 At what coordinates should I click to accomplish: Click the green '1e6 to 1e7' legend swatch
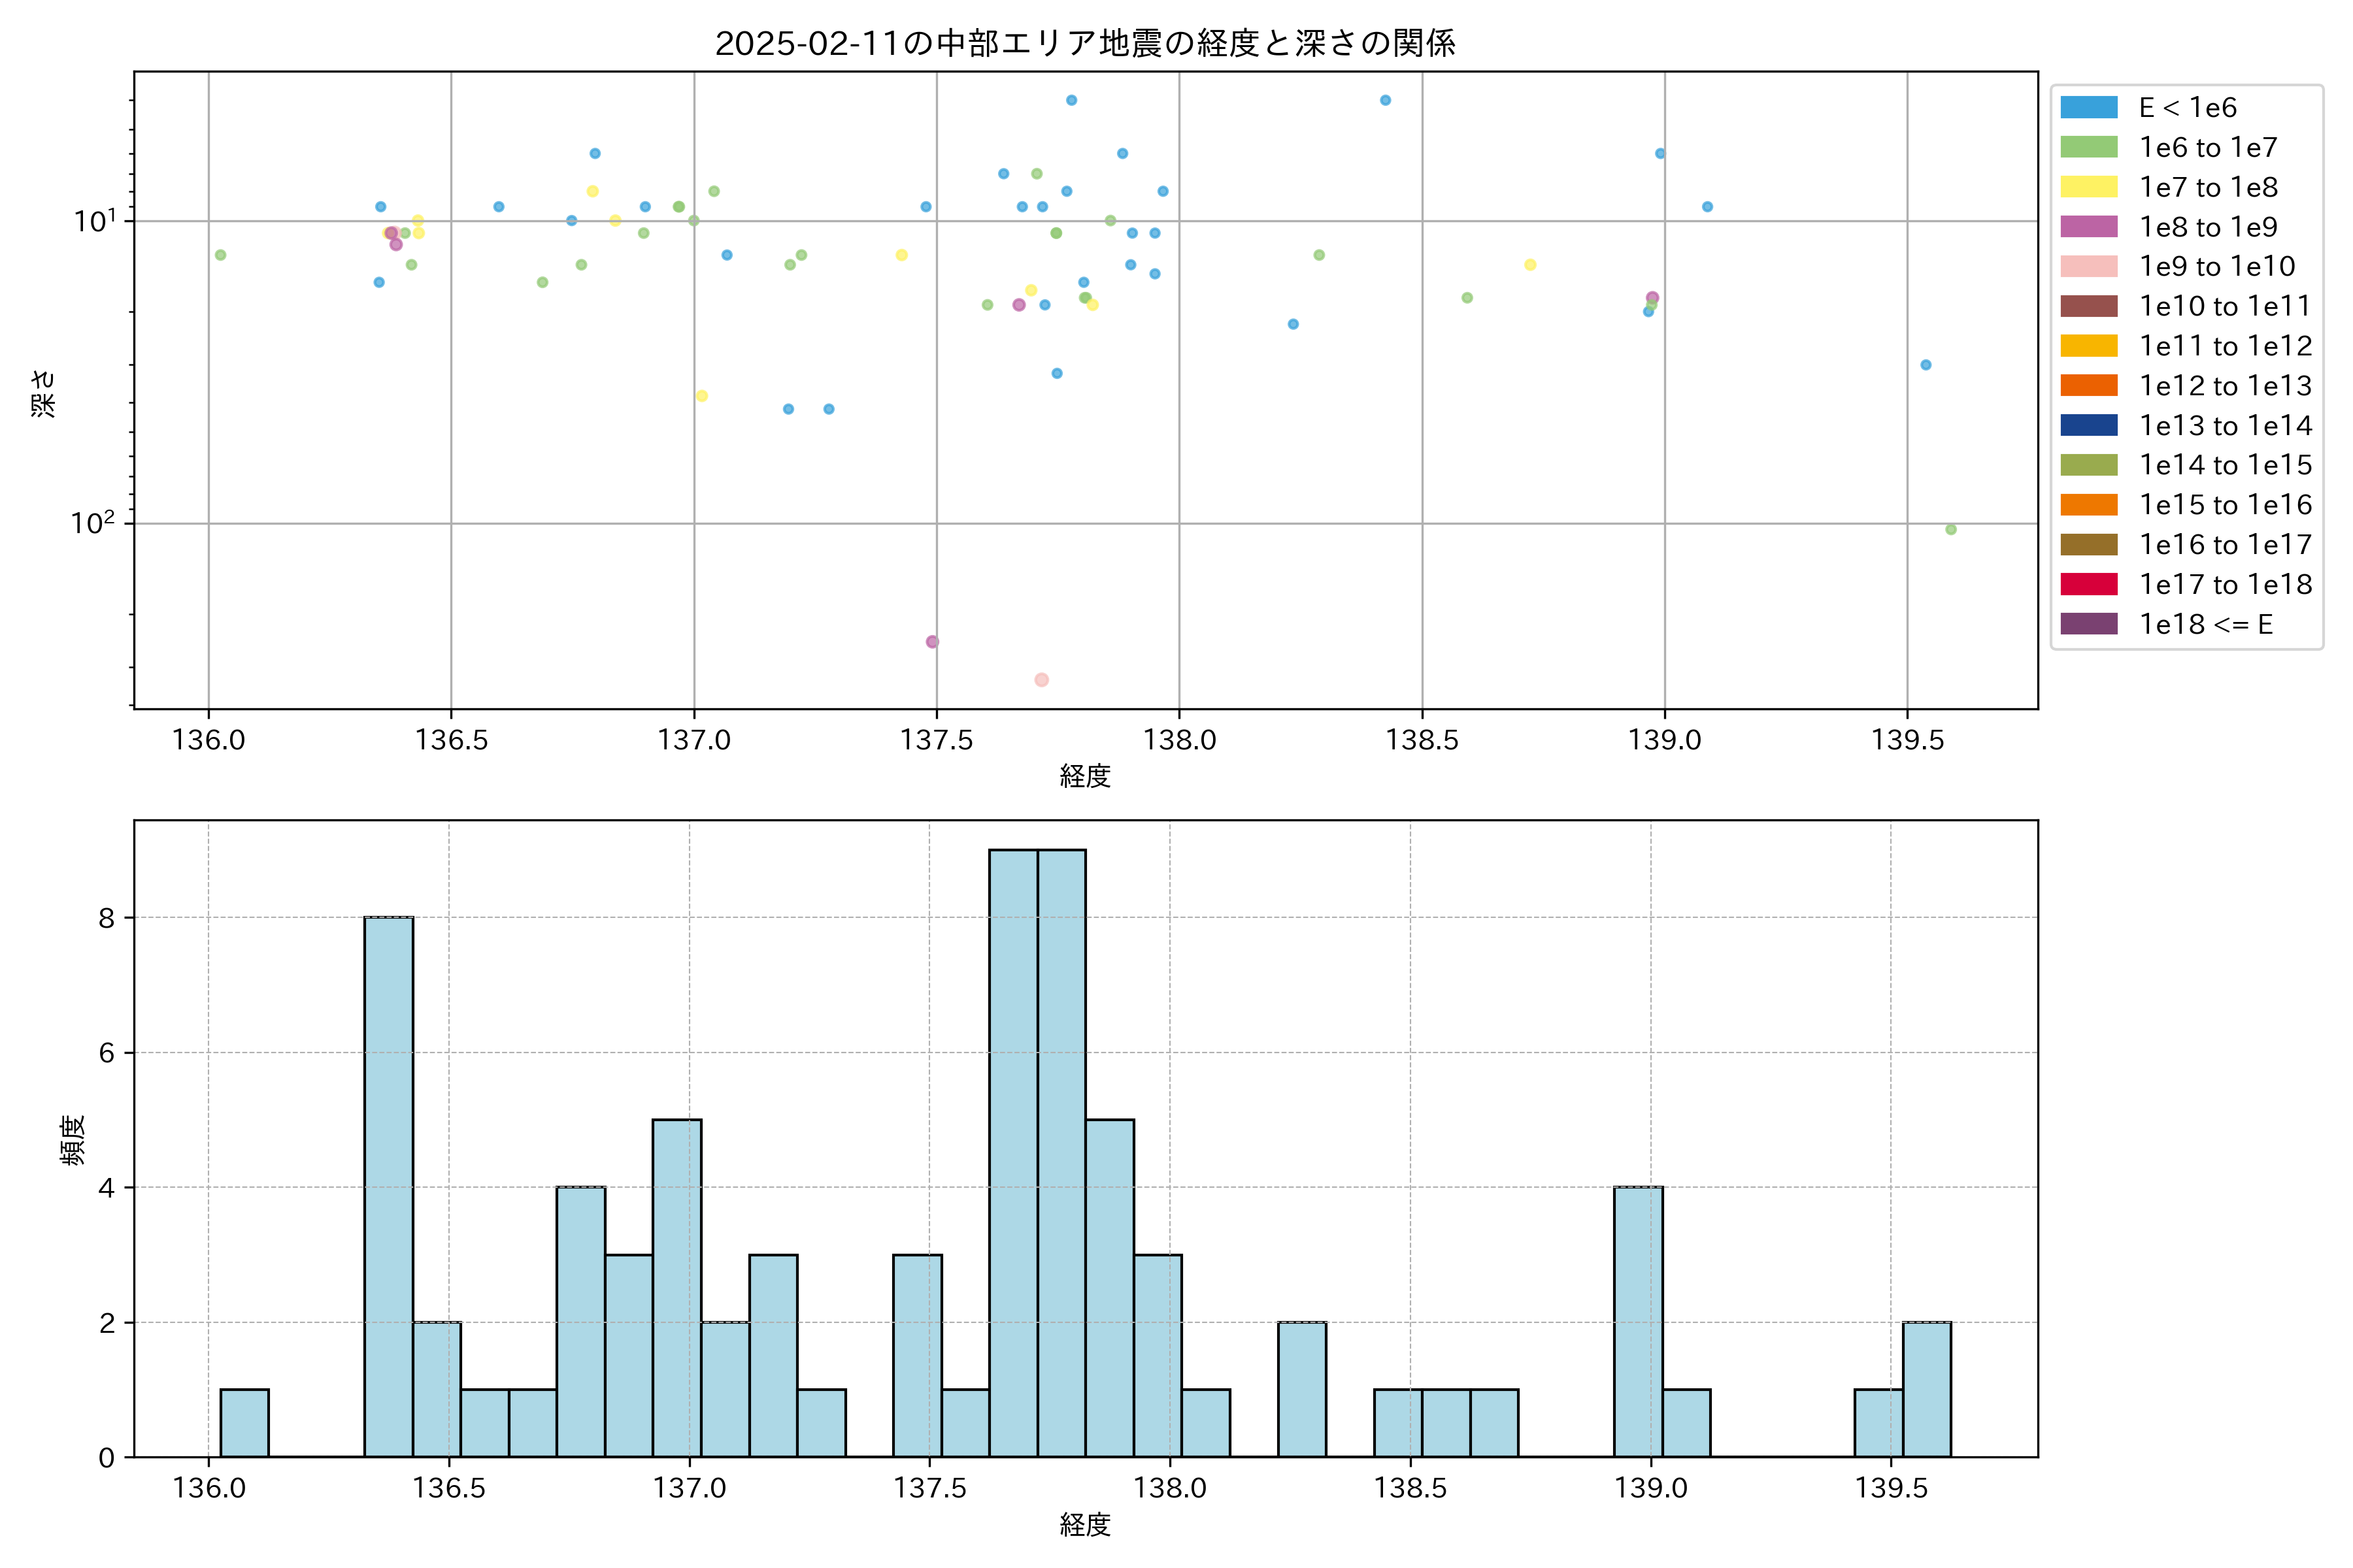tap(2088, 148)
